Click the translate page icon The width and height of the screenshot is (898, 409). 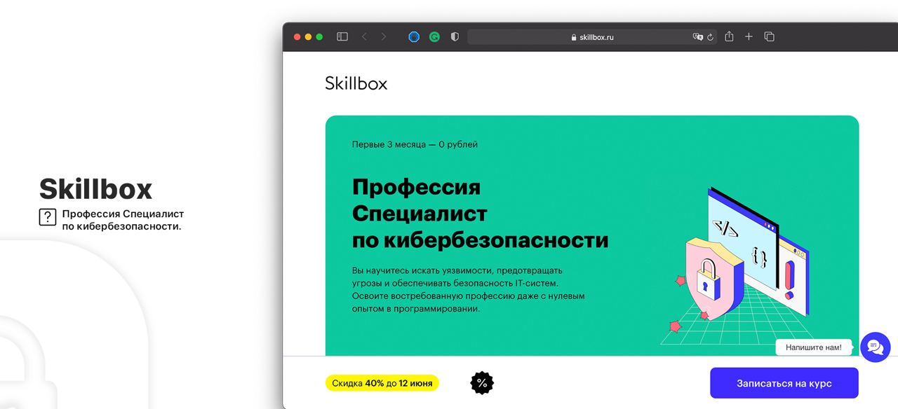698,37
